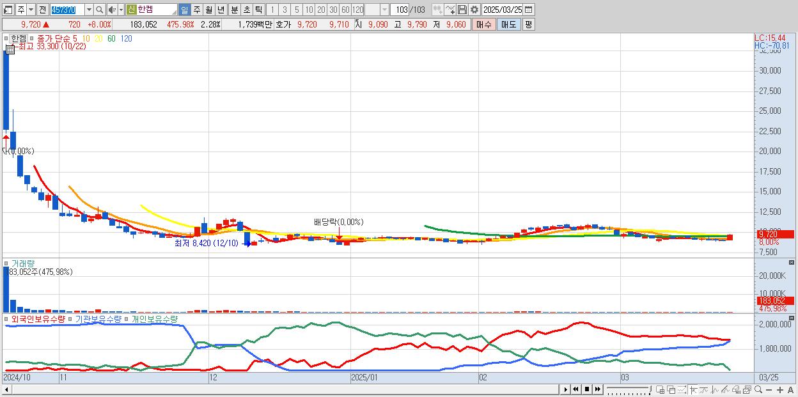
Task: Click the left arrow of horizontal scrollbar
Action: [7, 389]
